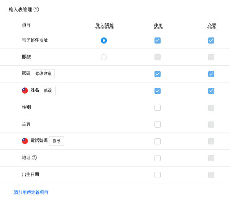Uncheck 必要 checkbox for 姓名

(211, 91)
